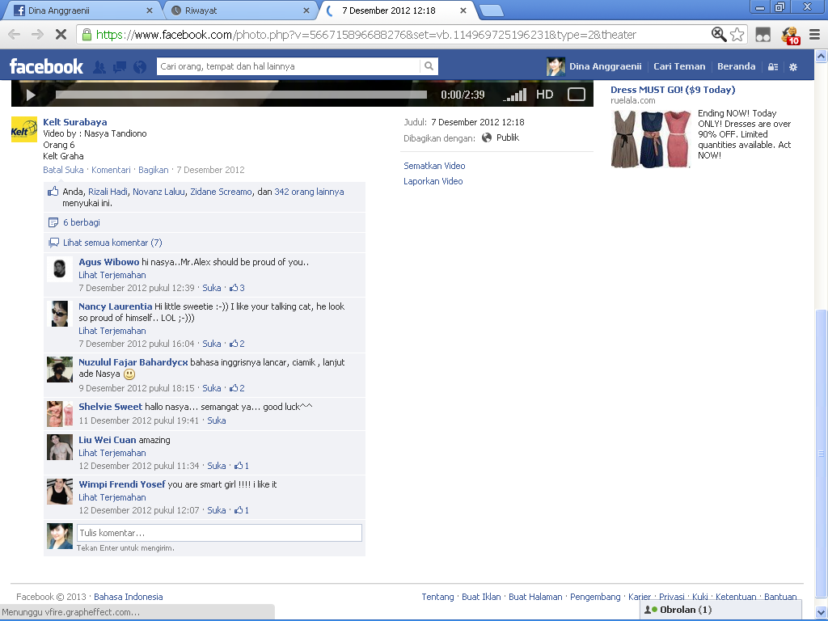
Task: Open Kelt Surabaya page link
Action: pos(75,122)
